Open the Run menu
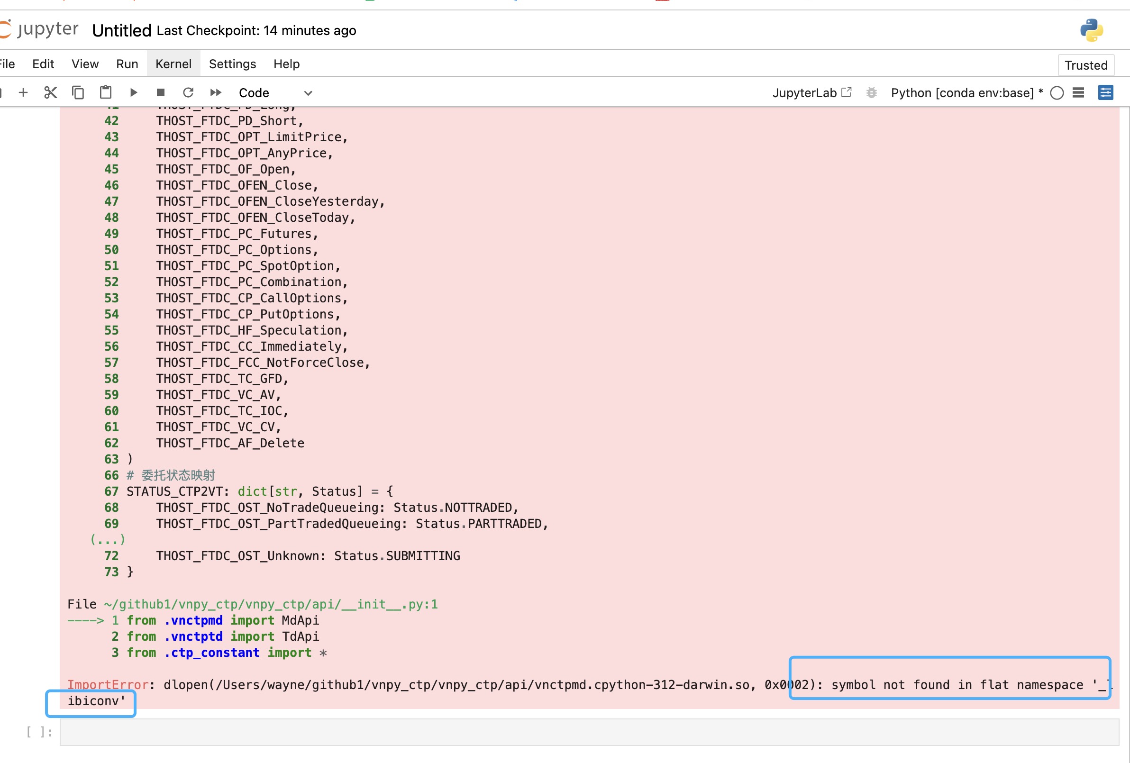1130x763 pixels. click(x=127, y=64)
